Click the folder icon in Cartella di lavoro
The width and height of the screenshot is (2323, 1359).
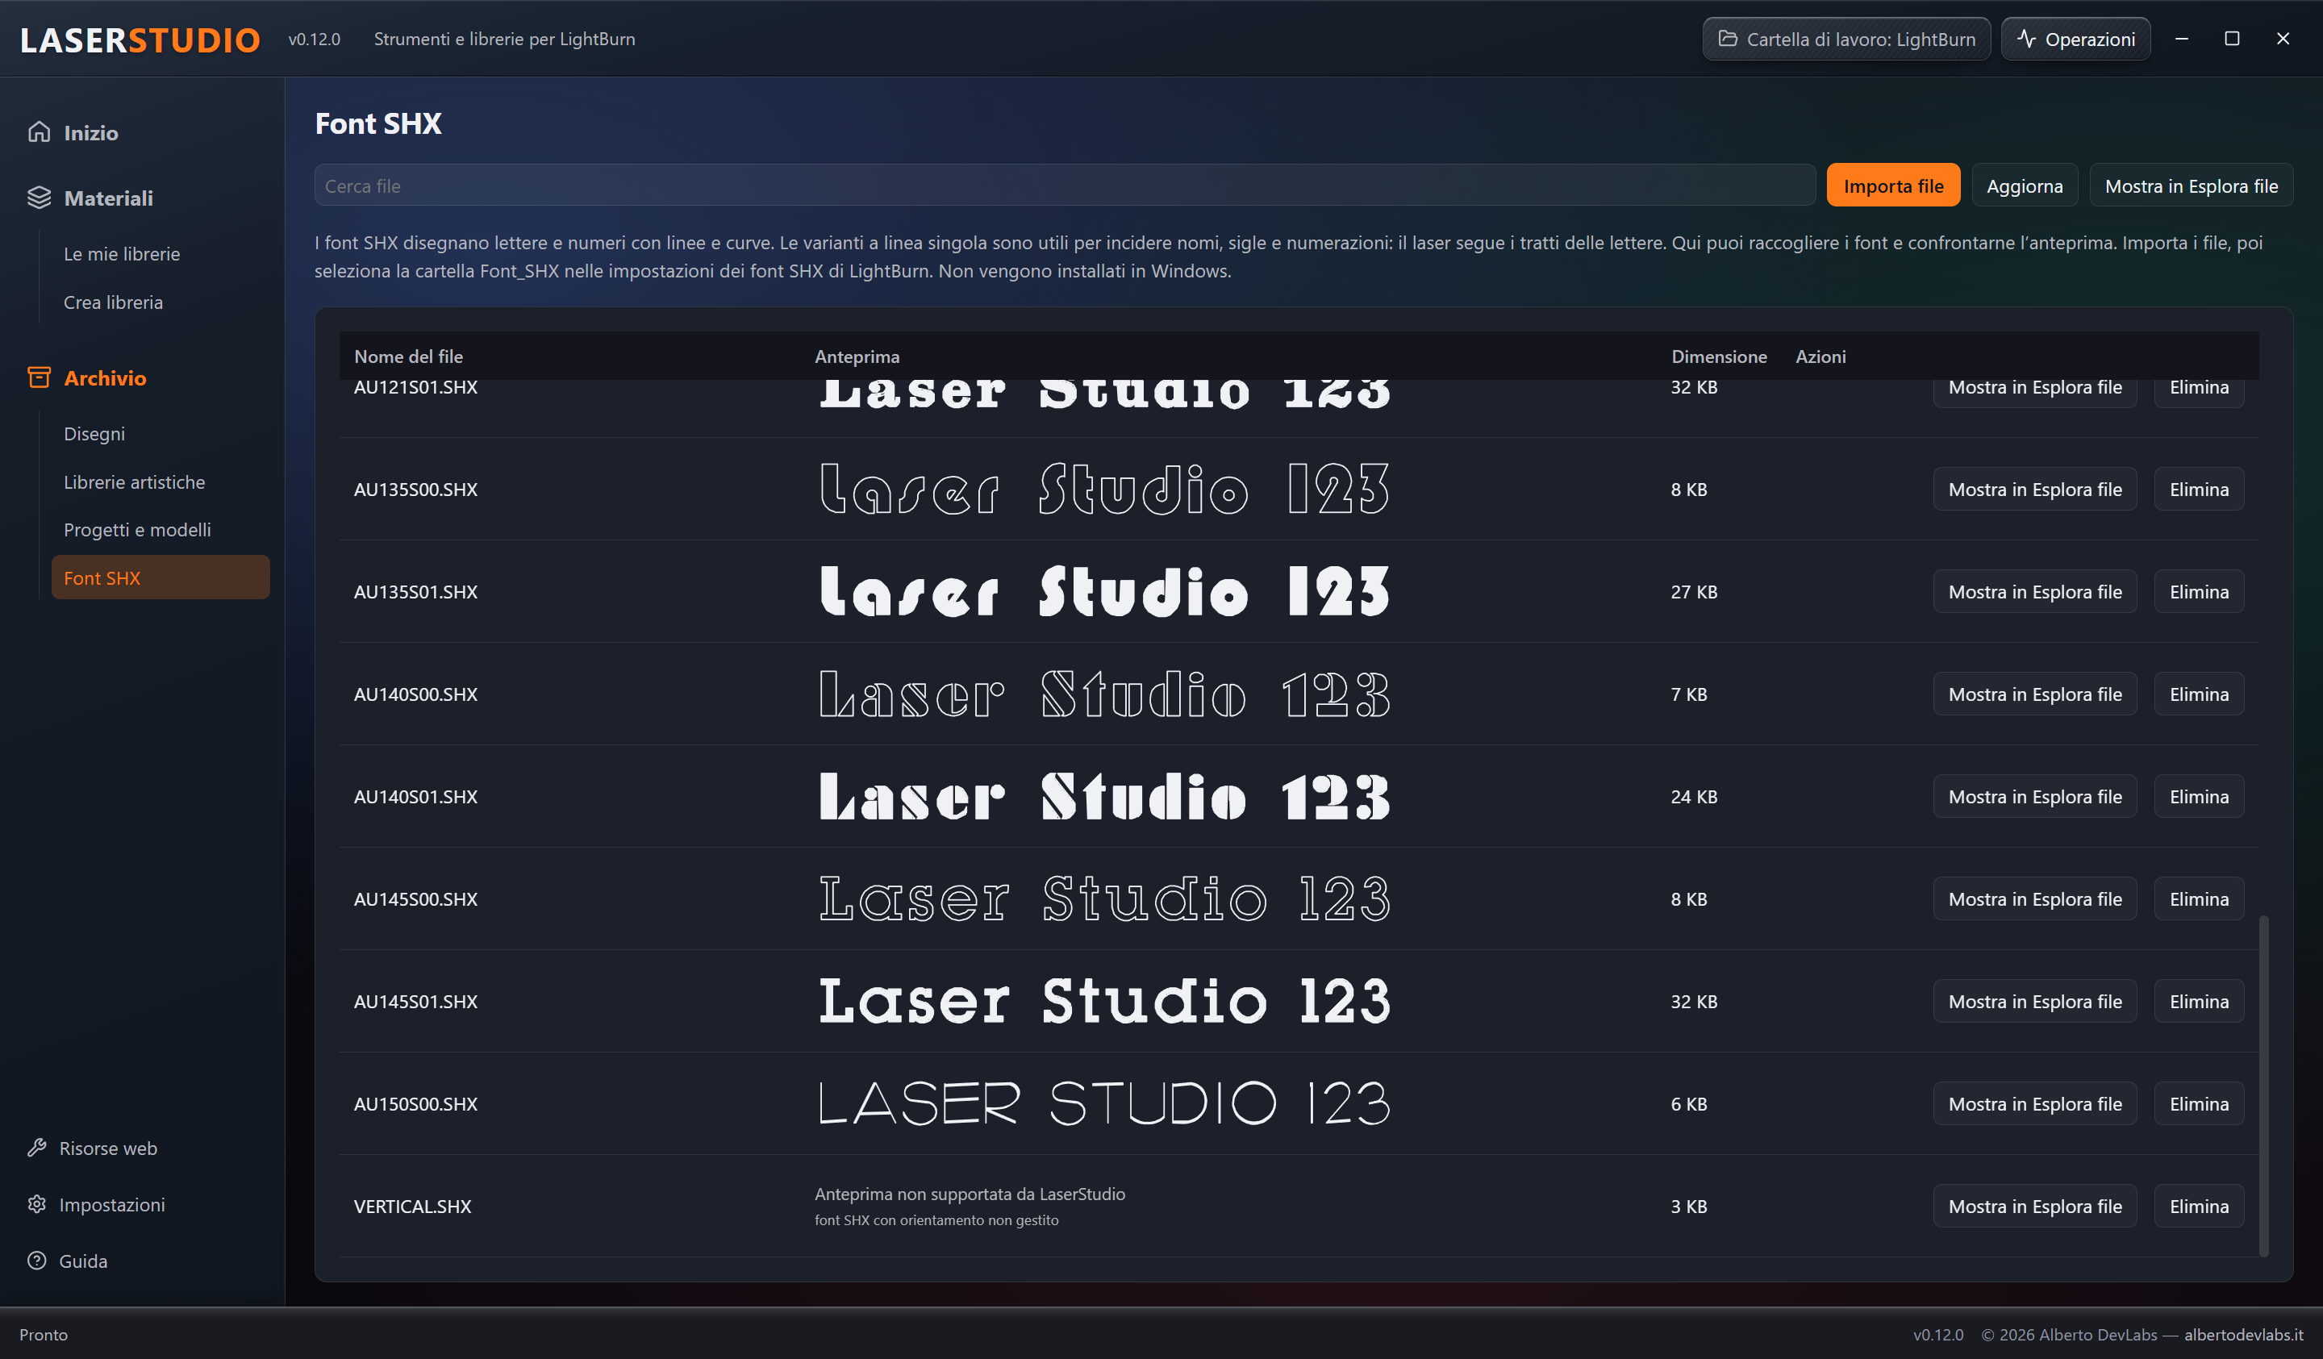pos(1728,39)
